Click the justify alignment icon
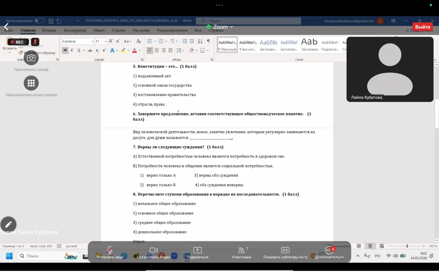The image size is (439, 274). pos(171,50)
